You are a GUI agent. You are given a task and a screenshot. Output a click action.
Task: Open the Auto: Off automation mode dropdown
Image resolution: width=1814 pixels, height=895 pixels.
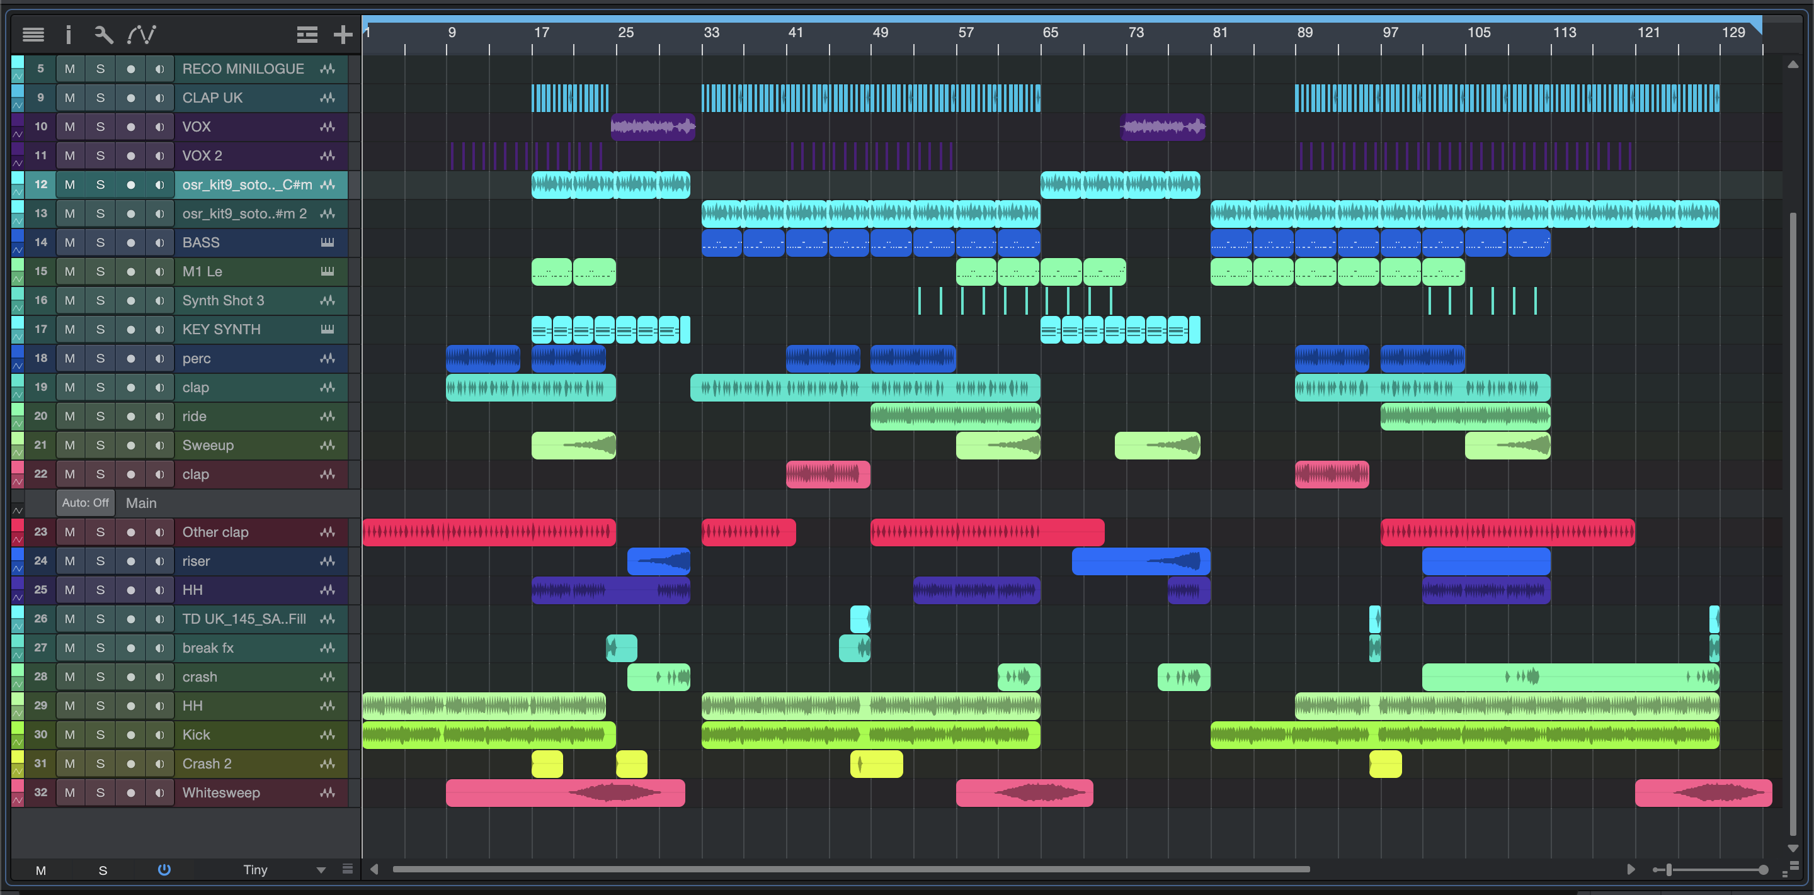(x=85, y=503)
